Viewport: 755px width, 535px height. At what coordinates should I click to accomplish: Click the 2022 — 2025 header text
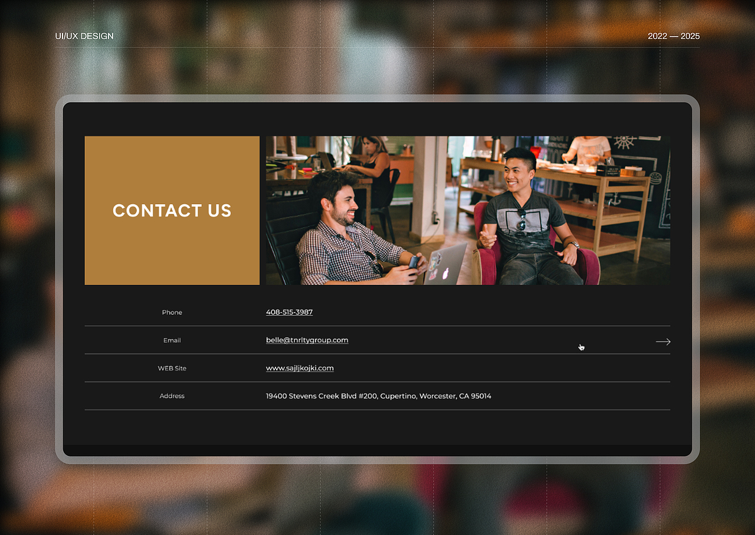click(674, 36)
